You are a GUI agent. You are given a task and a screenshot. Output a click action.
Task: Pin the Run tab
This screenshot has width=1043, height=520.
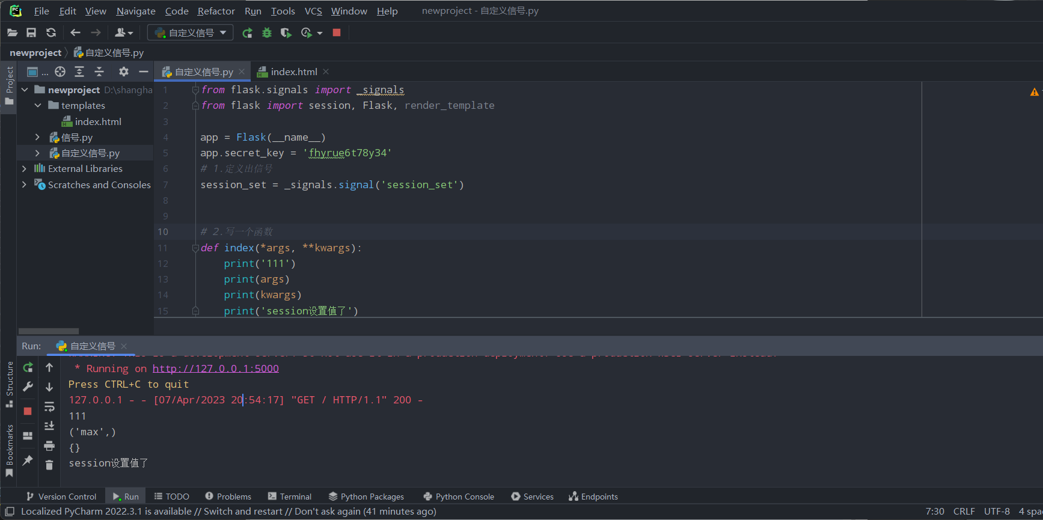(28, 460)
